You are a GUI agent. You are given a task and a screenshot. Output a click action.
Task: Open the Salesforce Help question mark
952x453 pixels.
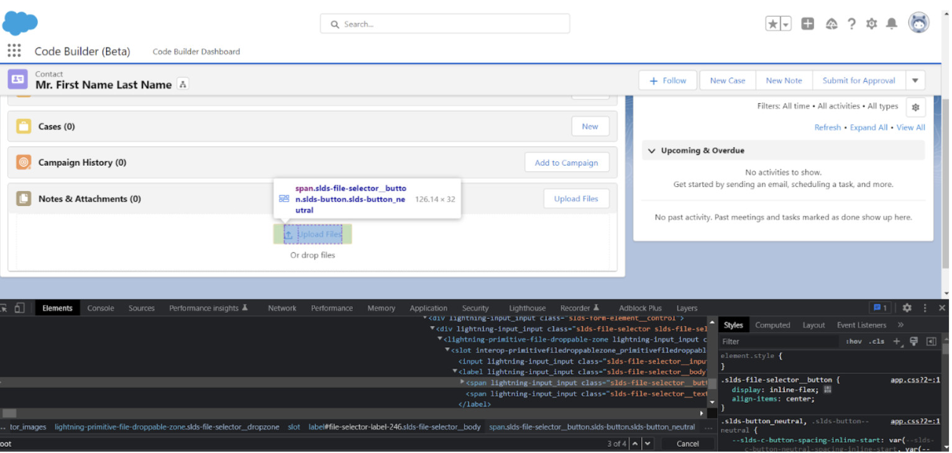click(851, 24)
